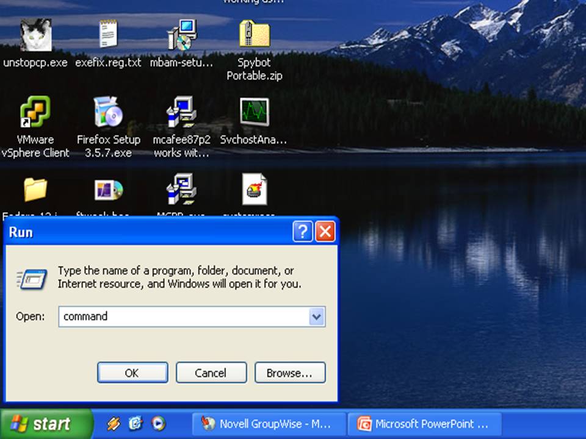Open the SvchostAnalyzer tool icon
This screenshot has width=586, height=439.
pos(254,113)
